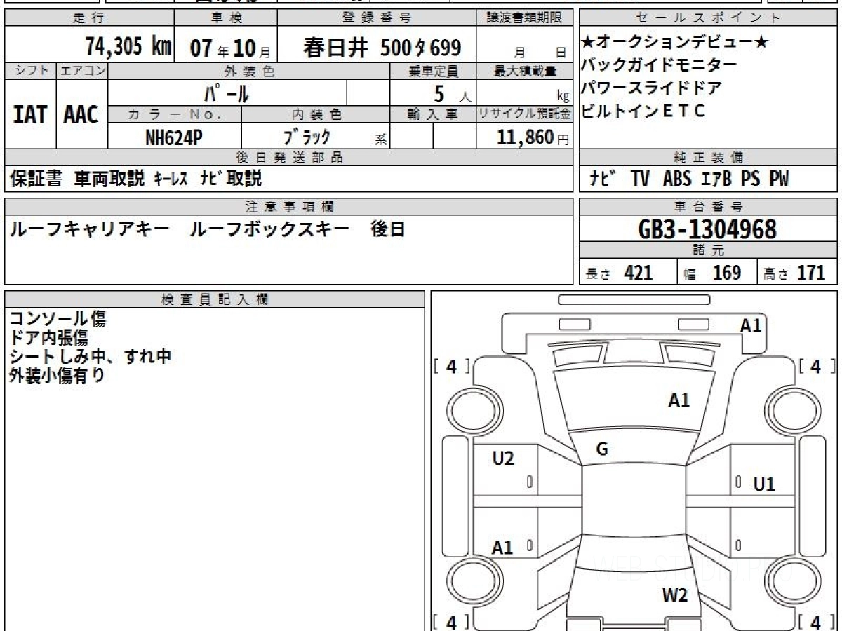
Task: Click inspector note ドア内張傷
Action: 48,338
